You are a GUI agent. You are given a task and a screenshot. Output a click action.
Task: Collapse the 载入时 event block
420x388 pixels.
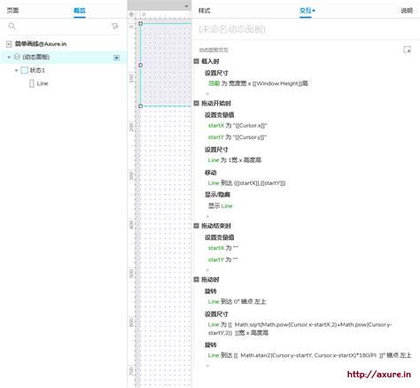click(x=196, y=61)
